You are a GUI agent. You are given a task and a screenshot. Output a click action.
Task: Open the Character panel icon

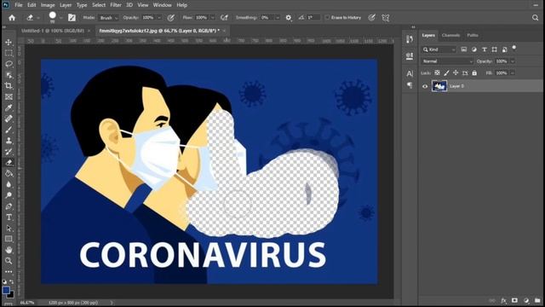410,73
